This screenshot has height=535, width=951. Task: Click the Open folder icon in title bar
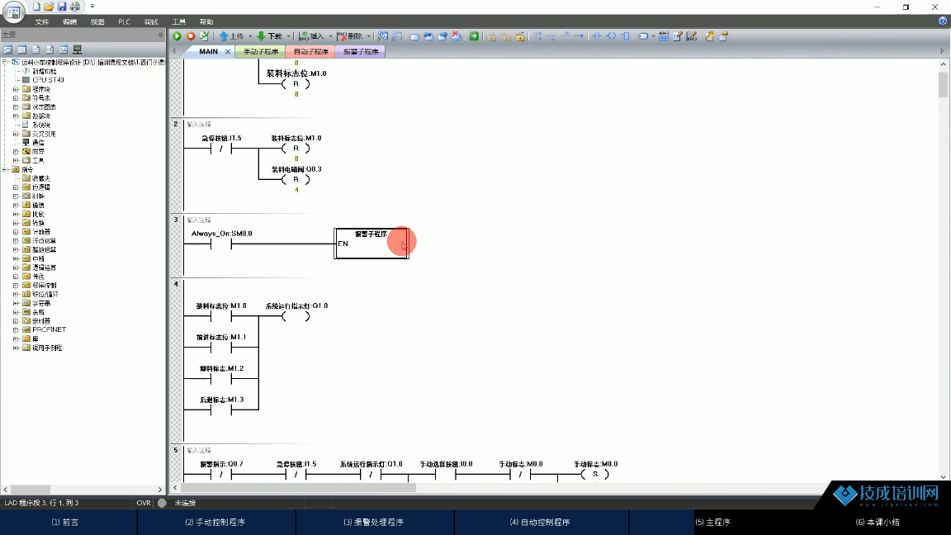point(50,7)
